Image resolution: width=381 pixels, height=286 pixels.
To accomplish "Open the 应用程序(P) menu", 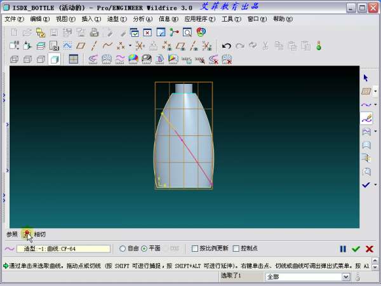I will tap(200, 19).
